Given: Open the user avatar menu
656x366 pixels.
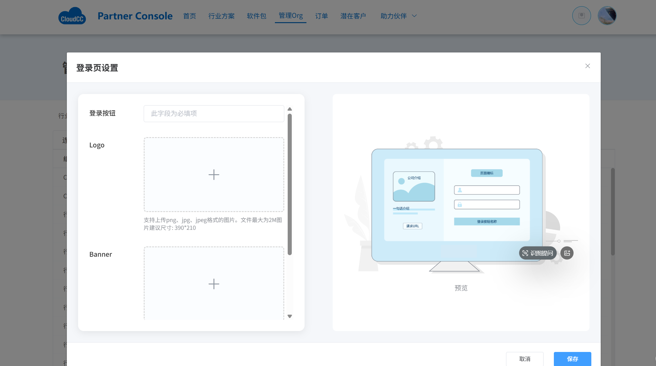Looking at the screenshot, I should [x=607, y=16].
